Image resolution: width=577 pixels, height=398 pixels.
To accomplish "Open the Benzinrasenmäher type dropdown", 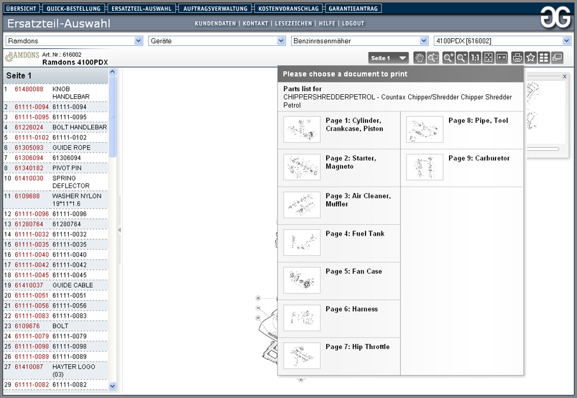I will pos(360,41).
